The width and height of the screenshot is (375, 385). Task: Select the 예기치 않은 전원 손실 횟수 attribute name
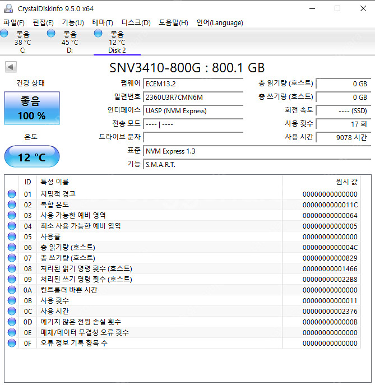81,322
